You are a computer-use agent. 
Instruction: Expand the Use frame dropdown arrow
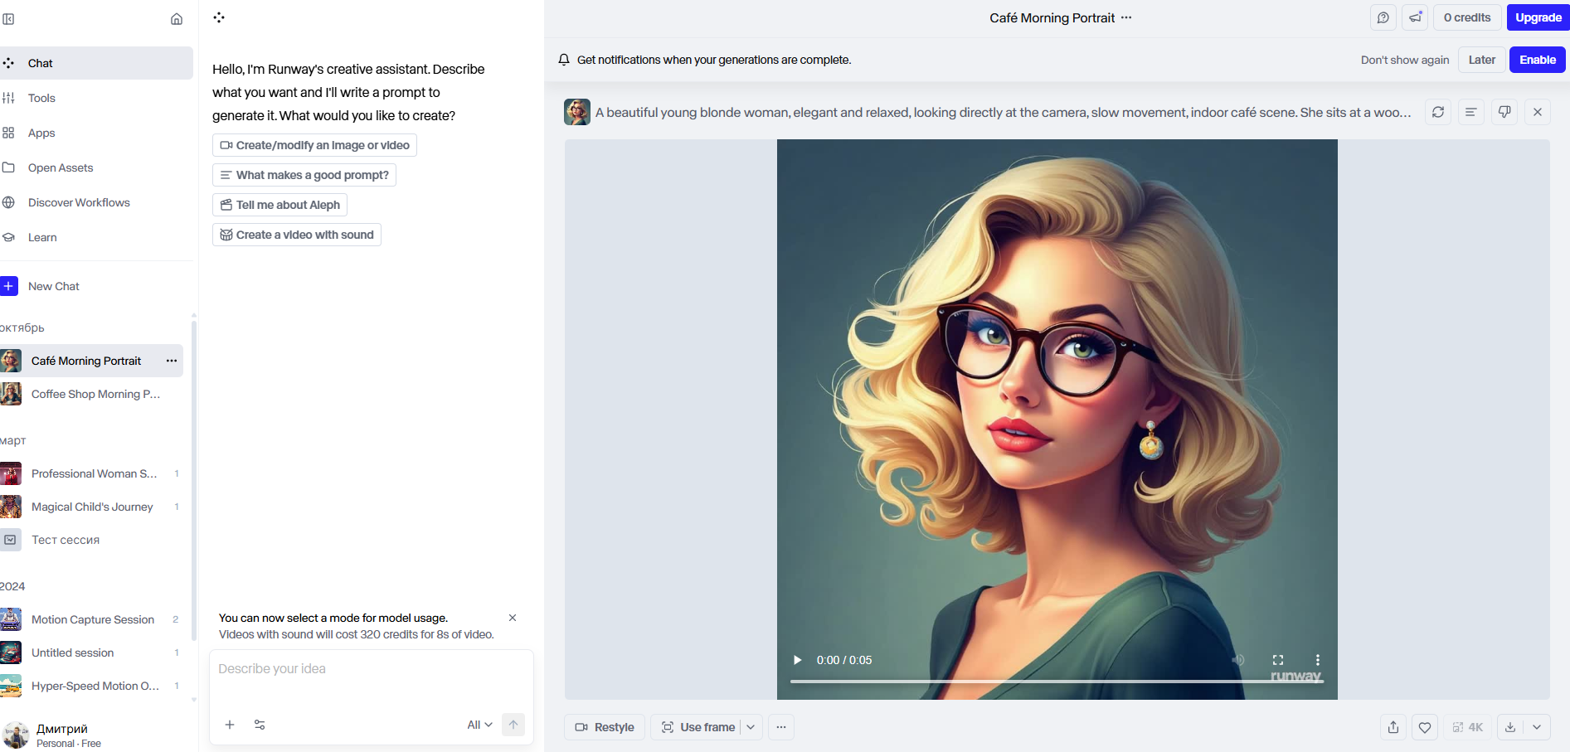point(751,727)
